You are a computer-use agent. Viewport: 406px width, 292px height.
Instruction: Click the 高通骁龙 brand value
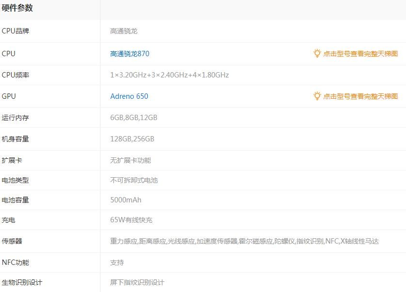pos(124,31)
